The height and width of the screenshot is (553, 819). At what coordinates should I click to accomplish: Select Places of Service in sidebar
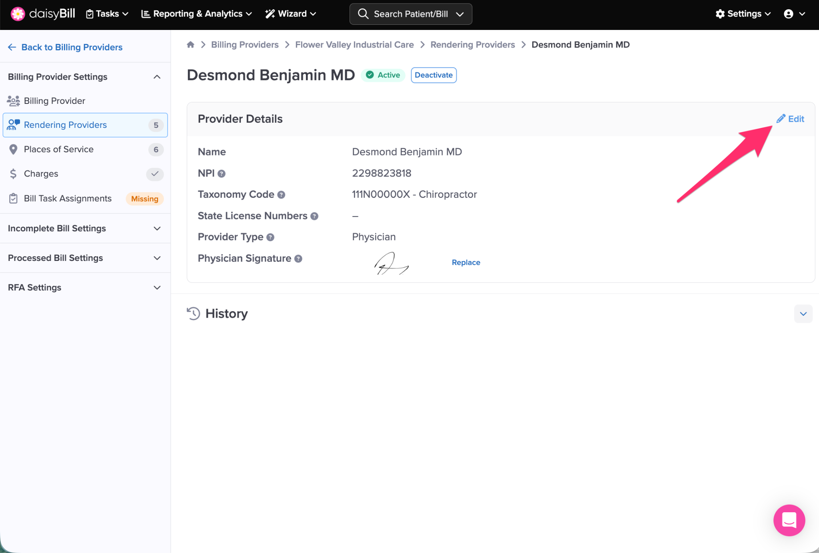(59, 149)
